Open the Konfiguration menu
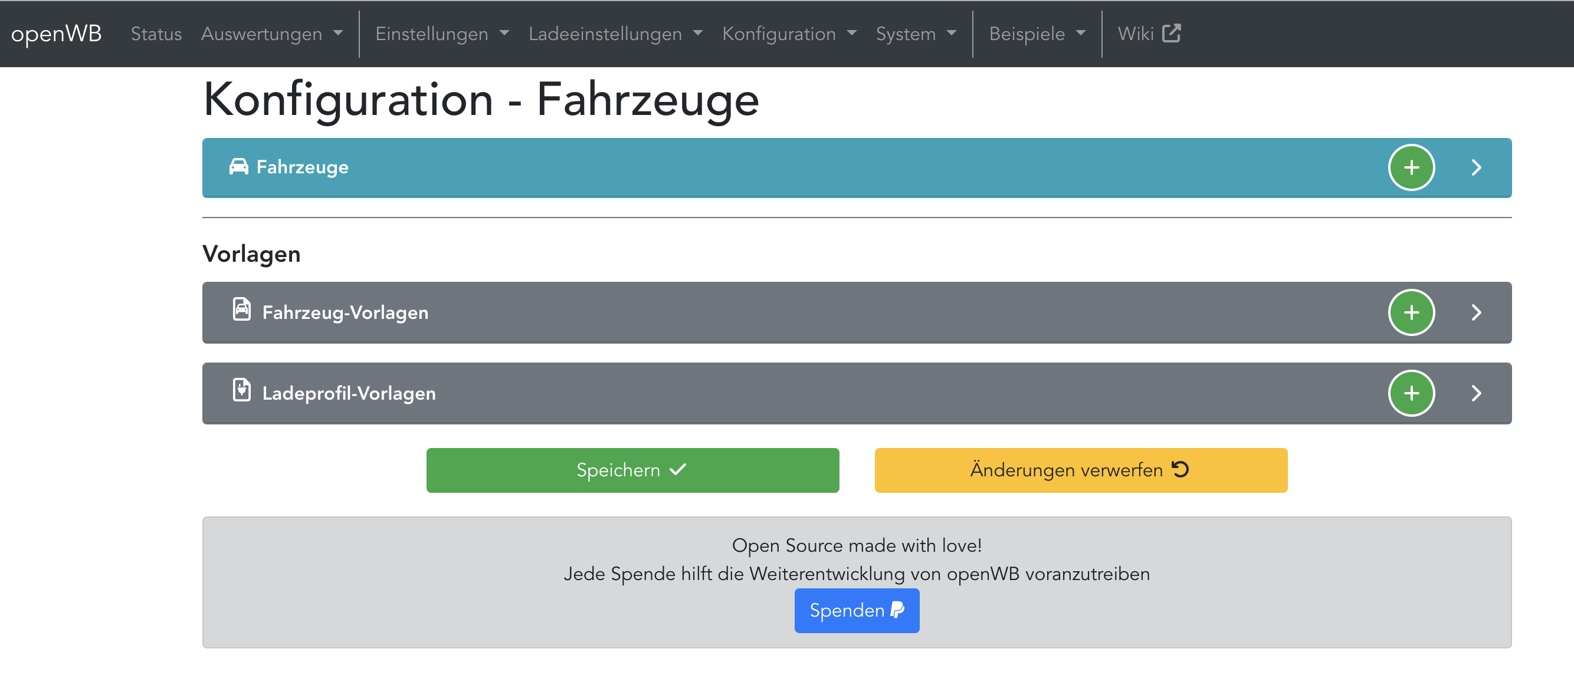The image size is (1574, 685). (x=788, y=34)
